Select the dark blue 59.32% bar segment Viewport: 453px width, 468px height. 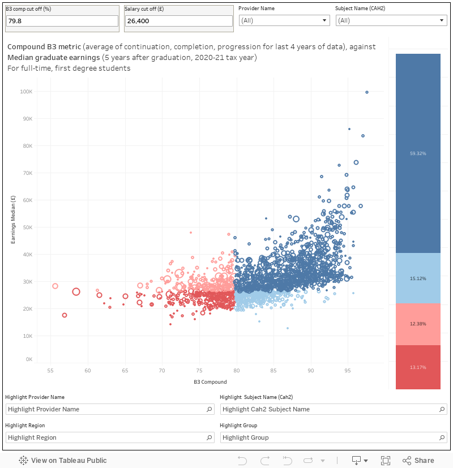tap(418, 153)
